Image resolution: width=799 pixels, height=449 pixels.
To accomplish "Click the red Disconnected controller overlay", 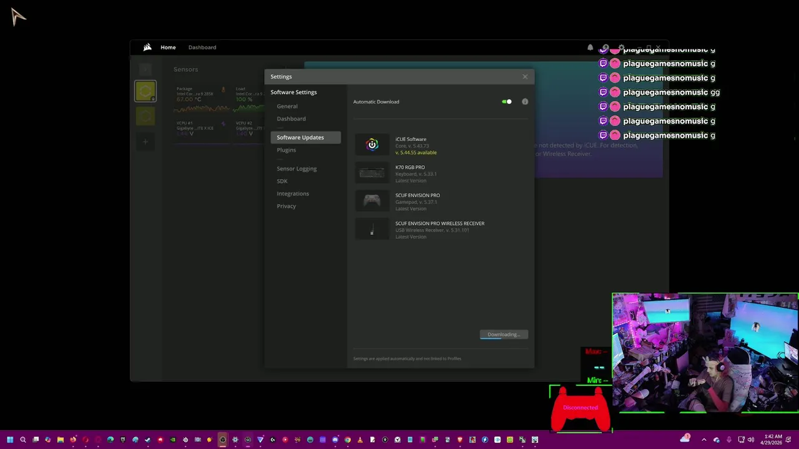I will (x=581, y=408).
